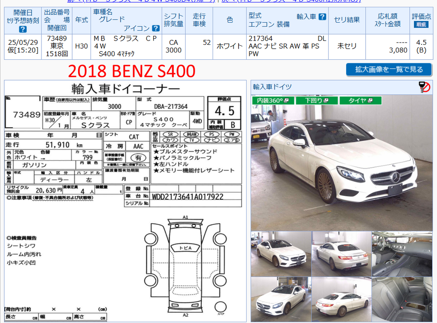Screen dimensions: 437x323
Task: Click the ★メモリー機能付レザーシート sales point
Action: 194,171
